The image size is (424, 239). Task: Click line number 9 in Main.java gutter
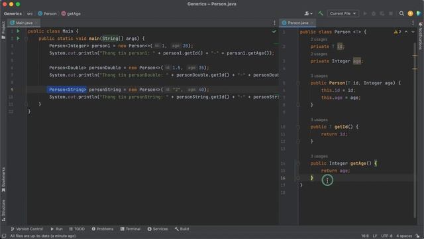[12, 90]
